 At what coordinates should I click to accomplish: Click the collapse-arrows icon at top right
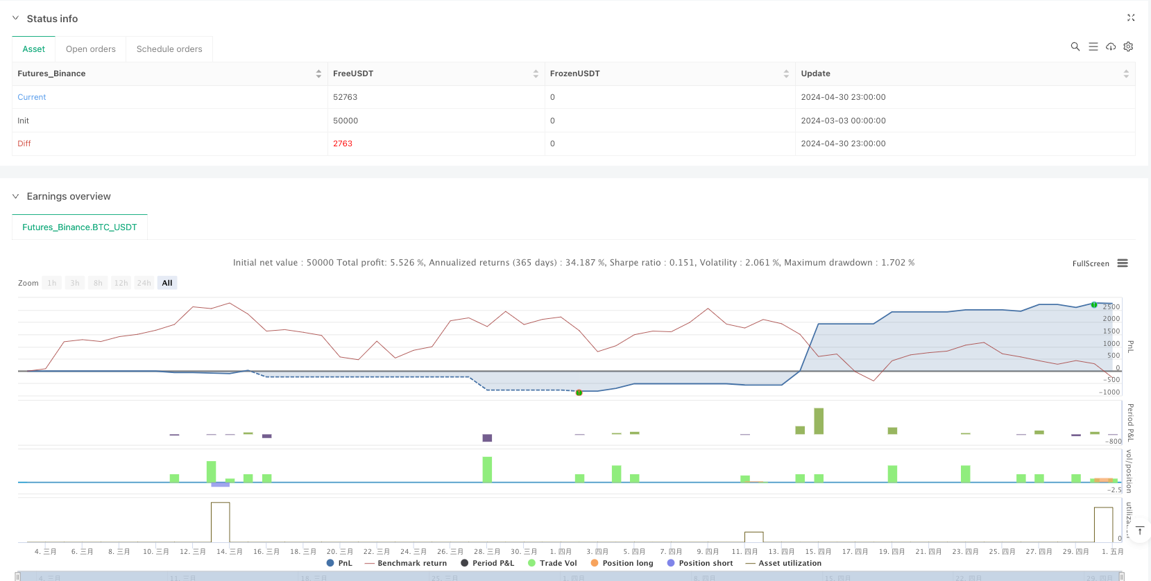1131,18
